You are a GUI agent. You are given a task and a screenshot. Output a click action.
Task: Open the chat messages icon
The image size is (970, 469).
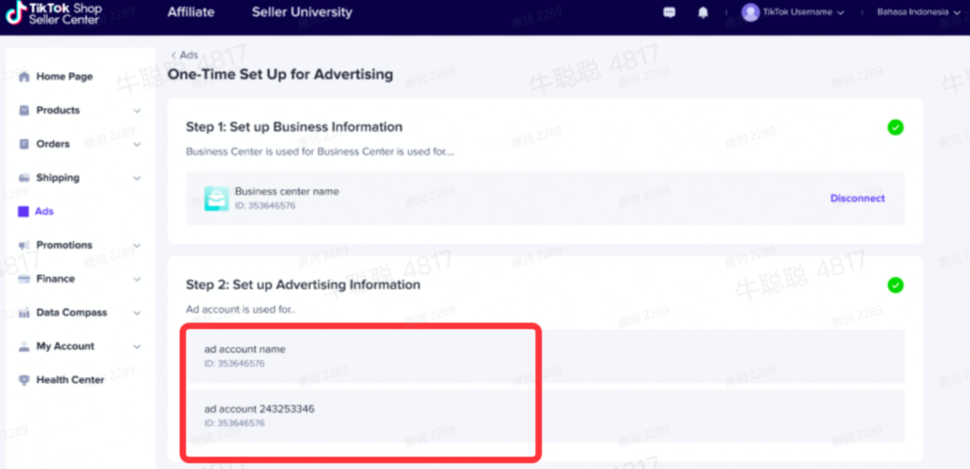tap(670, 12)
